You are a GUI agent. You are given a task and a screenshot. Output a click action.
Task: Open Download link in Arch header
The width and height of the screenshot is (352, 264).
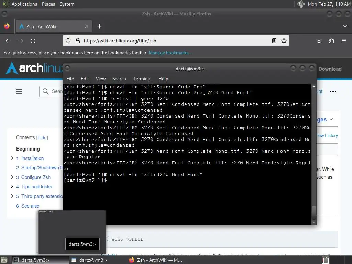click(330, 69)
